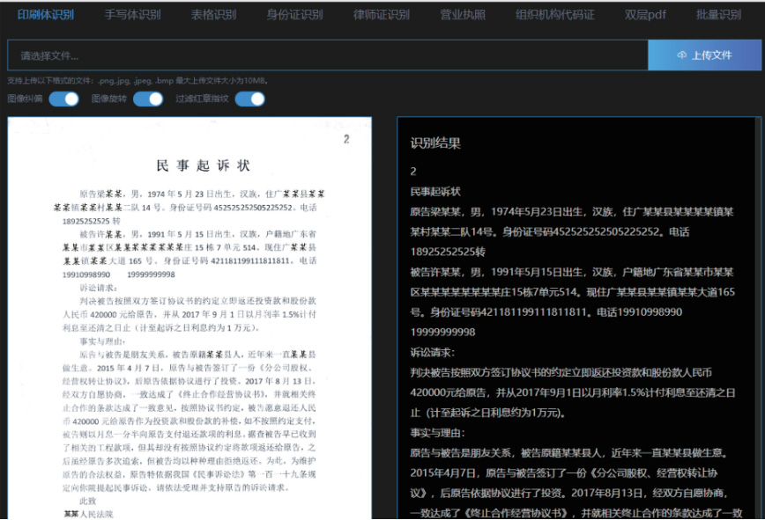Screen dimensions: 765x520
Task: Click the 诉讼请求 line in recognition results
Action: (431, 352)
